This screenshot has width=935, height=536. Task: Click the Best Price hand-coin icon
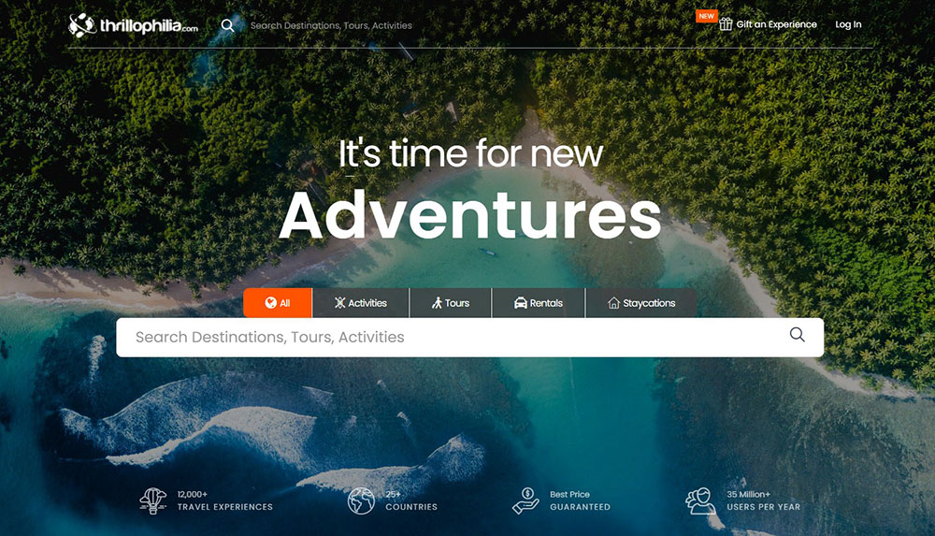click(525, 500)
